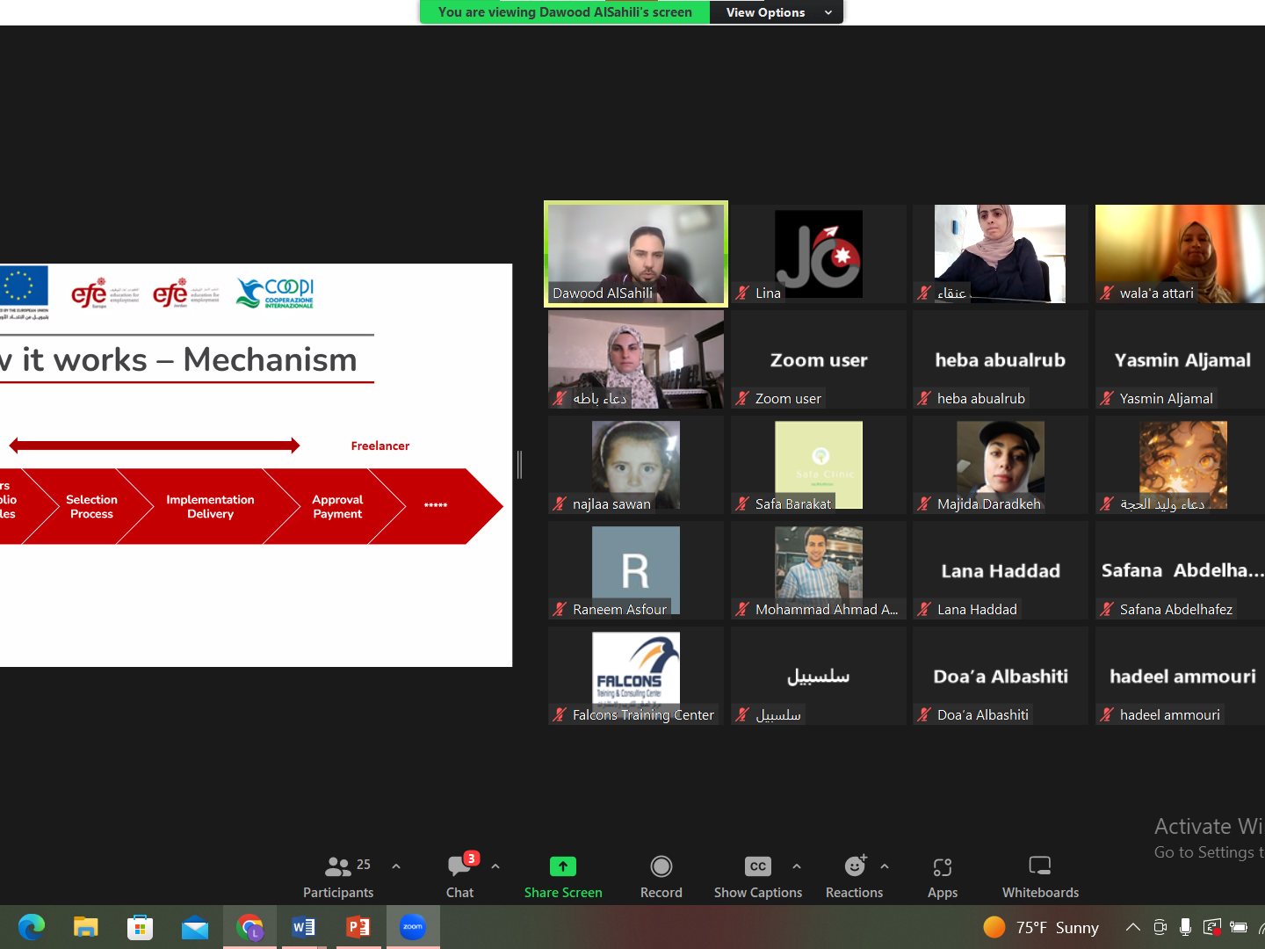Open the View Options dropdown
The image size is (1265, 949).
[777, 12]
